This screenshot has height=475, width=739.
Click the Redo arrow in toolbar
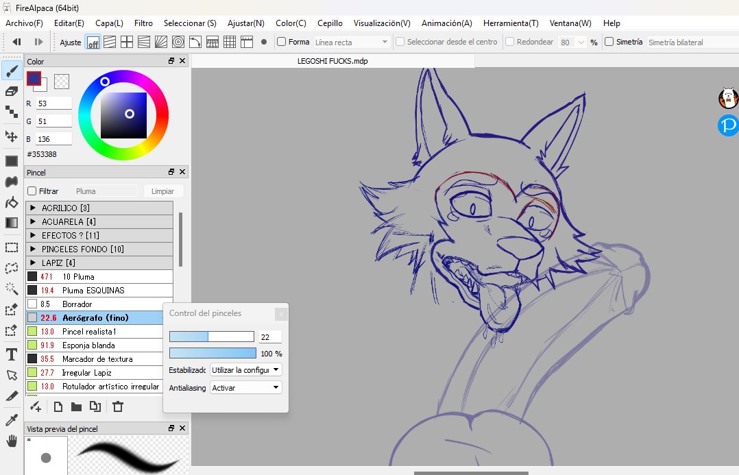click(38, 42)
